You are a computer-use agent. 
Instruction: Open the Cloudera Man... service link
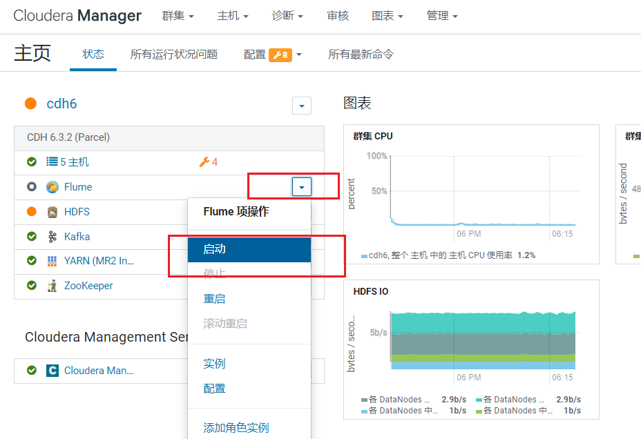pyautogui.click(x=99, y=371)
